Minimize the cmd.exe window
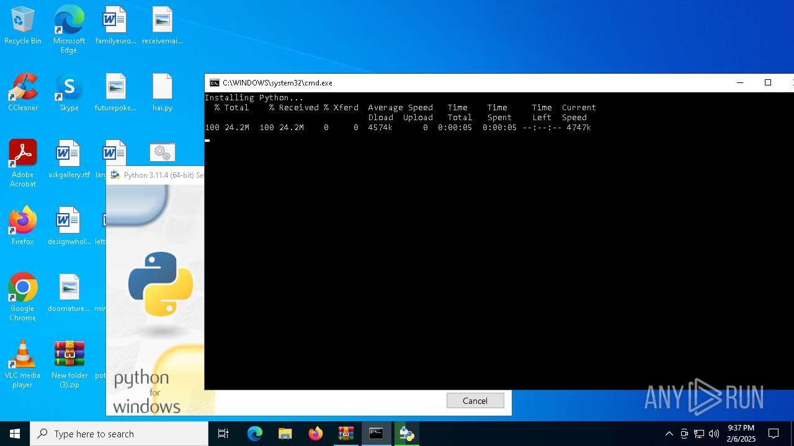The image size is (794, 446). 739,83
